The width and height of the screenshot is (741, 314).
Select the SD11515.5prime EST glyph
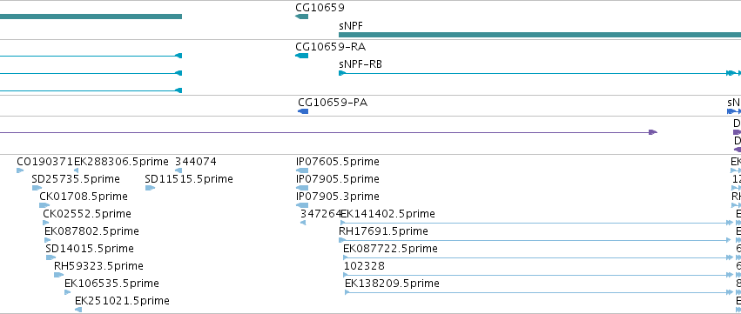pyautogui.click(x=150, y=188)
